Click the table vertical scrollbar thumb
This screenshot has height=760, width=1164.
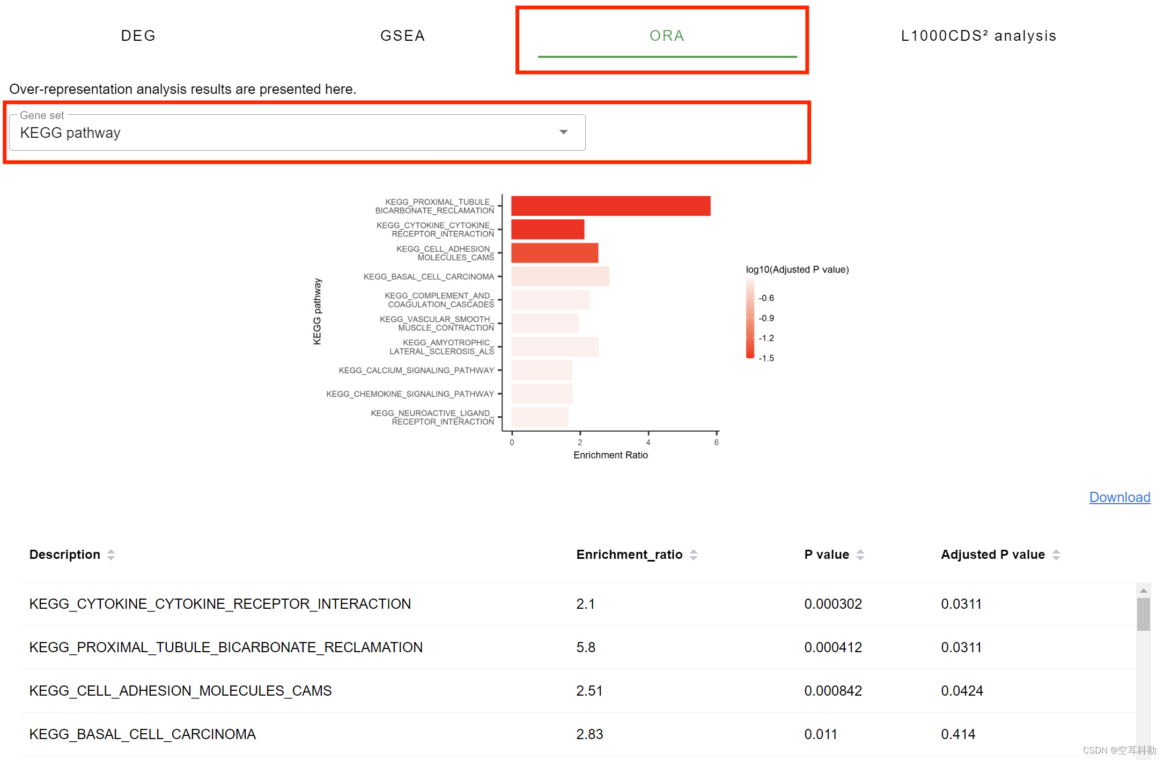[x=1143, y=614]
